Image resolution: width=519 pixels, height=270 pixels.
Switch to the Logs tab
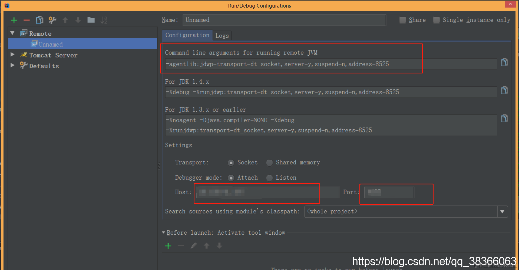coord(222,36)
